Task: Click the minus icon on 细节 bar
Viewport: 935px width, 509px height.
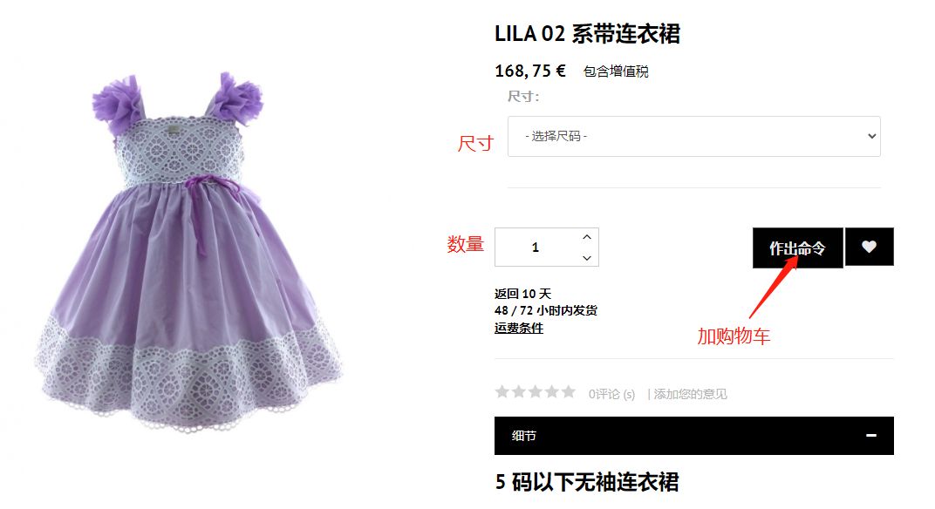Action: click(871, 436)
